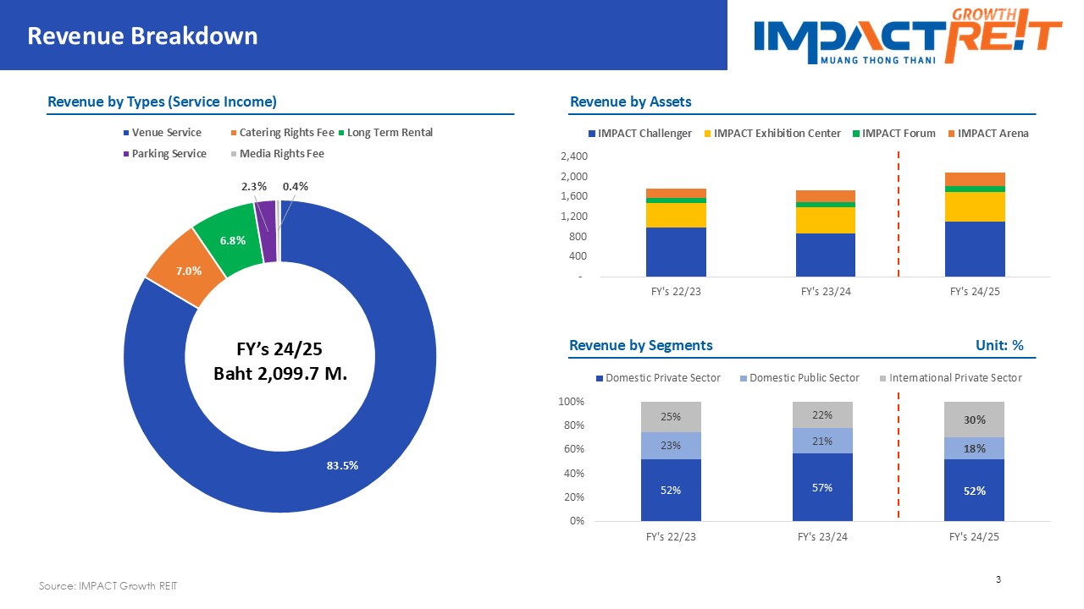Click the Revenue Breakdown slide title
This screenshot has width=1084, height=609.
click(142, 36)
